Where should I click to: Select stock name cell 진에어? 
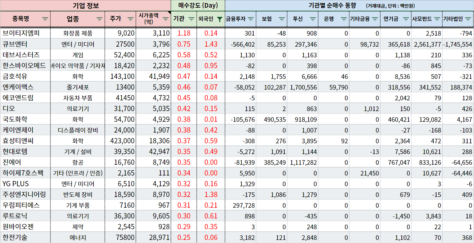tap(26, 162)
